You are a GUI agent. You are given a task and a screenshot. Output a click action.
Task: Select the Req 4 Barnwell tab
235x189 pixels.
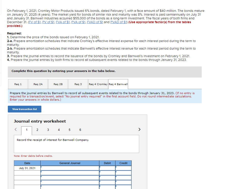pos(118,84)
